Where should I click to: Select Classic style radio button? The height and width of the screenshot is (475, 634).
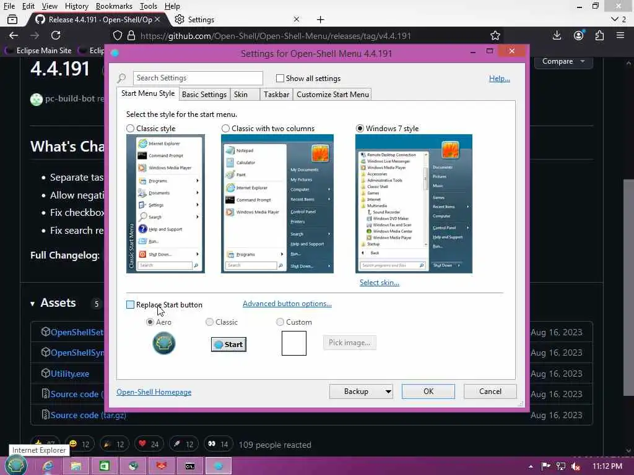click(x=130, y=129)
